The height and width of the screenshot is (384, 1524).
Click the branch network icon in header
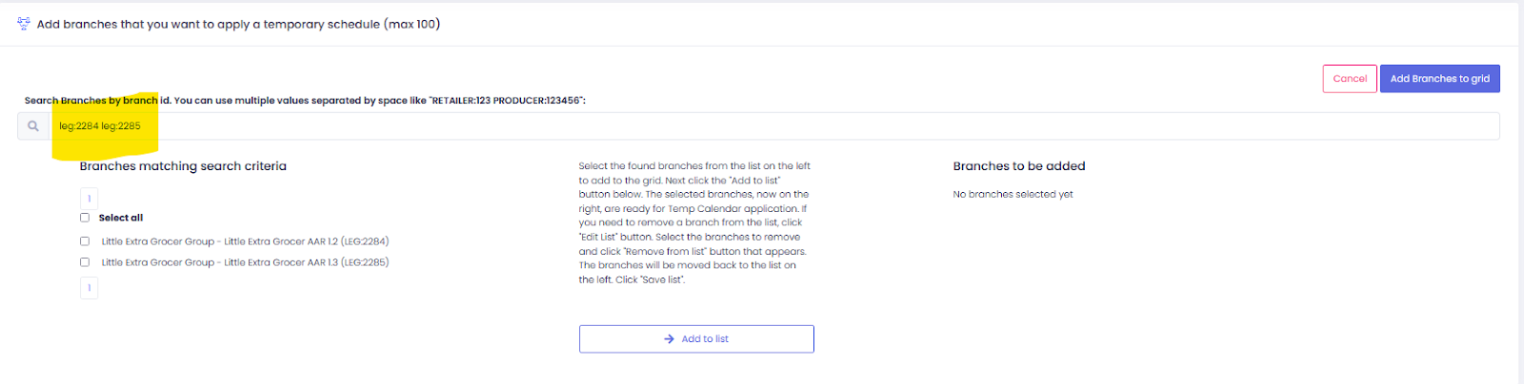pyautogui.click(x=24, y=24)
